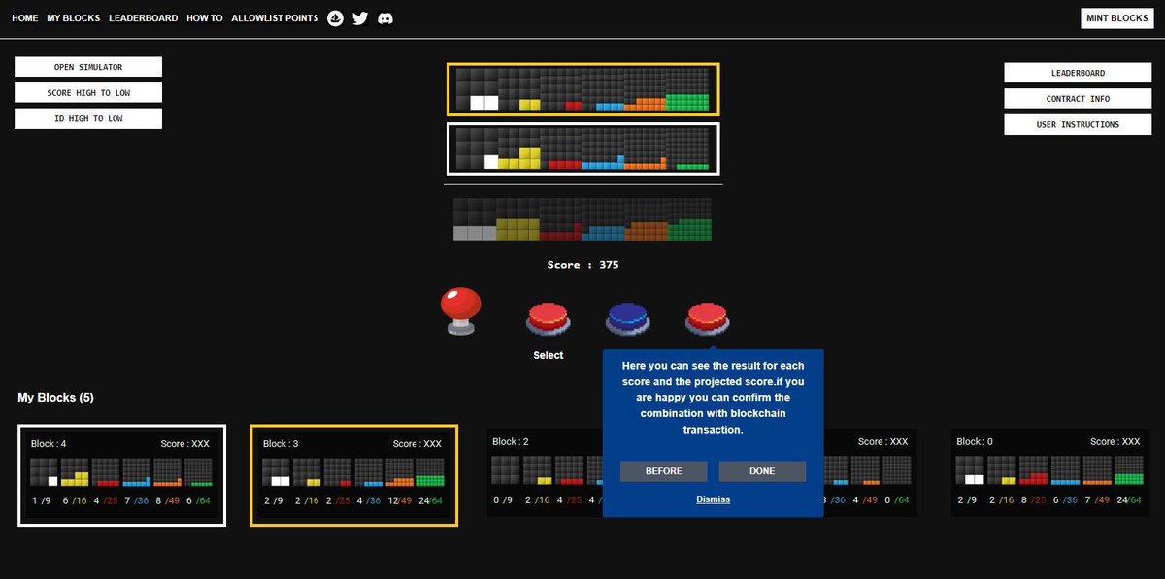Image resolution: width=1165 pixels, height=579 pixels.
Task: Select the Block : 4 card
Action: pyautogui.click(x=122, y=475)
